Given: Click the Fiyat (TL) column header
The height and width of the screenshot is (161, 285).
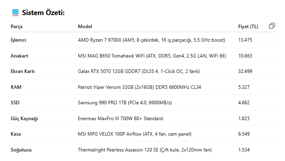Looking at the screenshot, I should point(248,27).
